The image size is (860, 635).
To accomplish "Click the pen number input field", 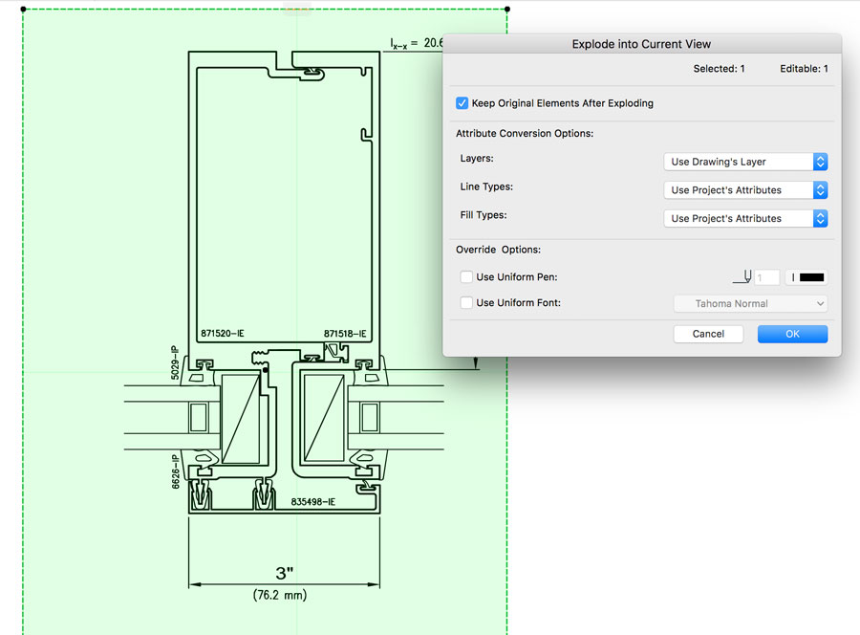I will pos(766,277).
